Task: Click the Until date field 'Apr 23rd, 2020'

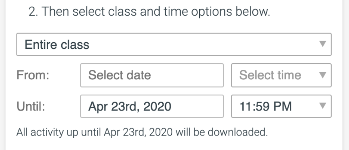Action: coord(152,106)
